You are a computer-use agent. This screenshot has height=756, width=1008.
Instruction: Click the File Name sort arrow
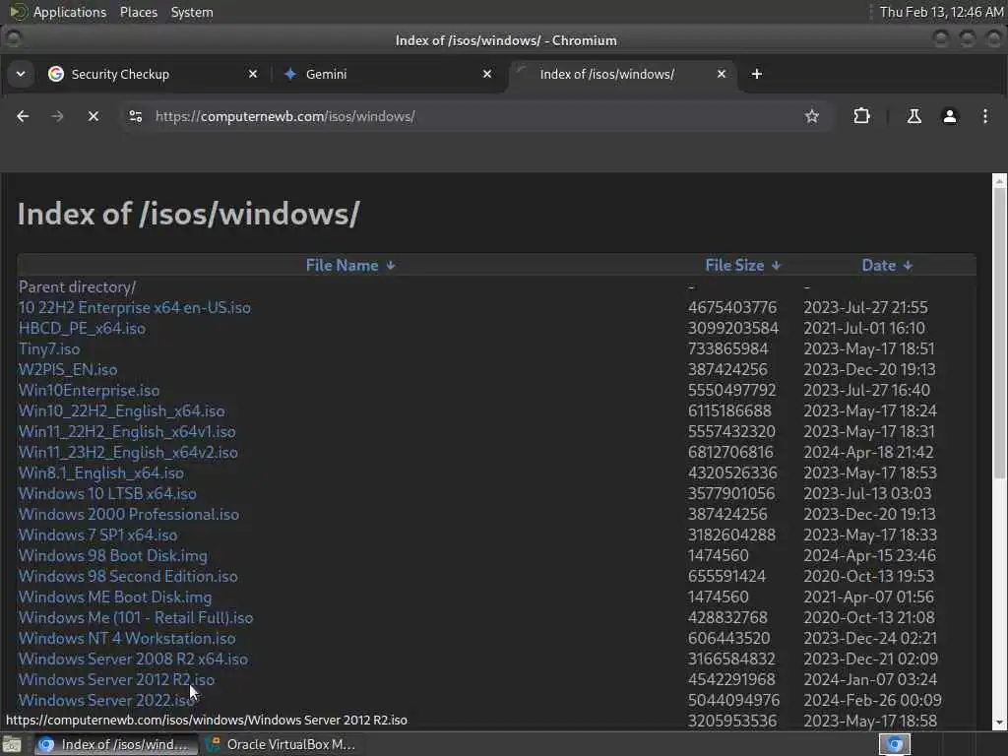[x=390, y=266]
